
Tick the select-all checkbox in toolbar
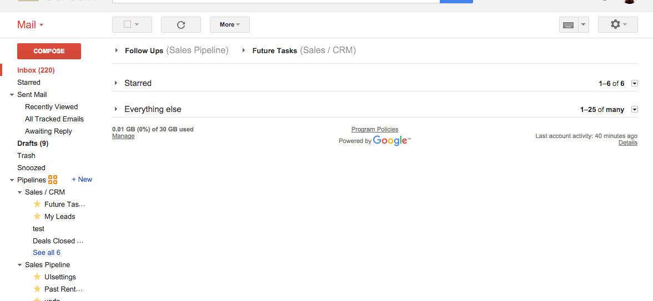(x=128, y=24)
